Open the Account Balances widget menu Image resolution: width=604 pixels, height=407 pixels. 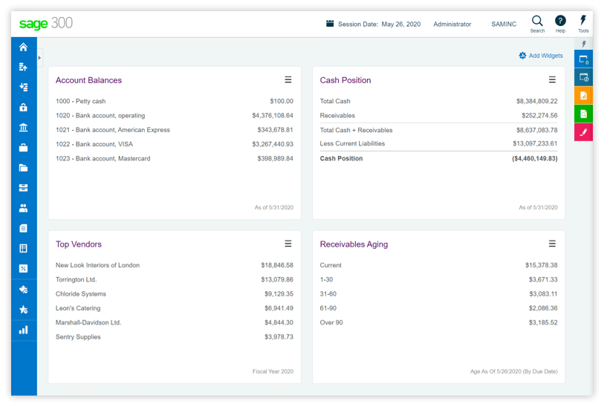(x=288, y=79)
